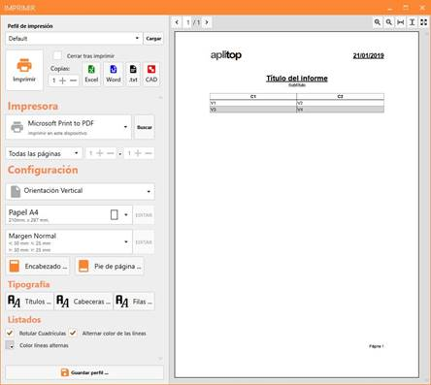Screen dimensions: 431x385
Task: Pick the Color líneas alternas swatch
Action: [x=10, y=345]
